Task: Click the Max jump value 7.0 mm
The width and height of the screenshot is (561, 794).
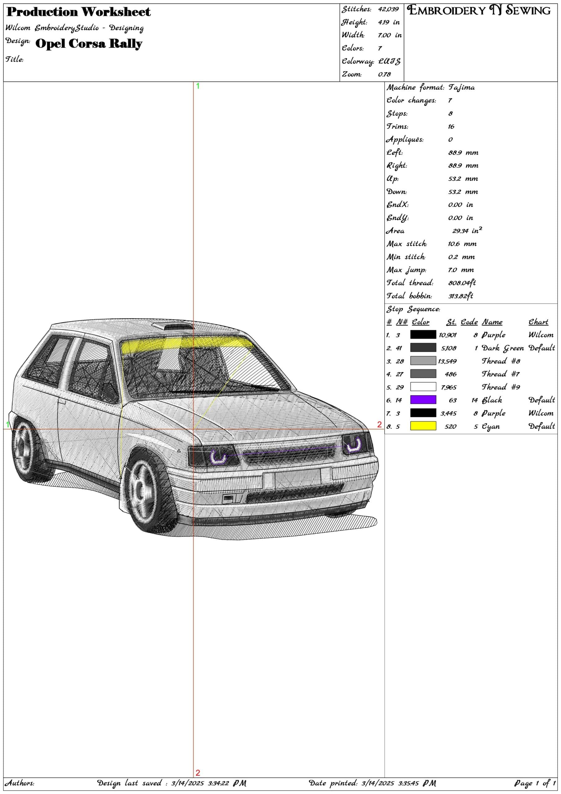Action: point(461,270)
